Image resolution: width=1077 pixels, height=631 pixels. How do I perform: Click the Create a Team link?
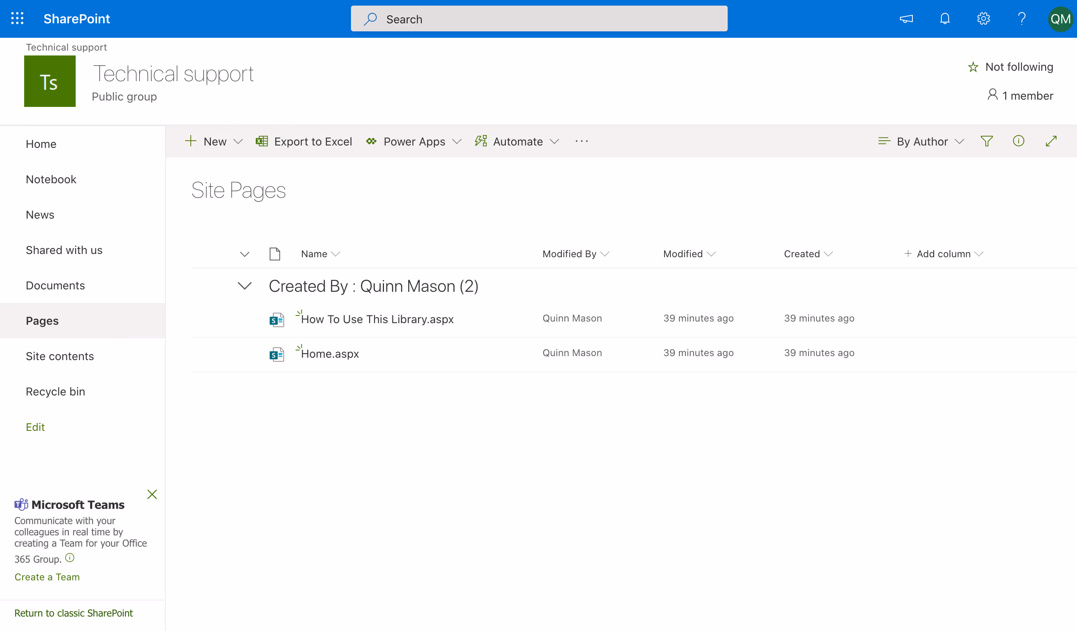click(x=47, y=577)
